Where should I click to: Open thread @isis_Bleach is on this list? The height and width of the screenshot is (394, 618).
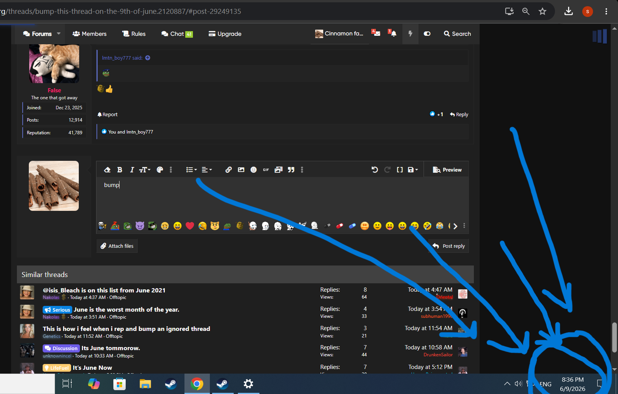pyautogui.click(x=104, y=290)
